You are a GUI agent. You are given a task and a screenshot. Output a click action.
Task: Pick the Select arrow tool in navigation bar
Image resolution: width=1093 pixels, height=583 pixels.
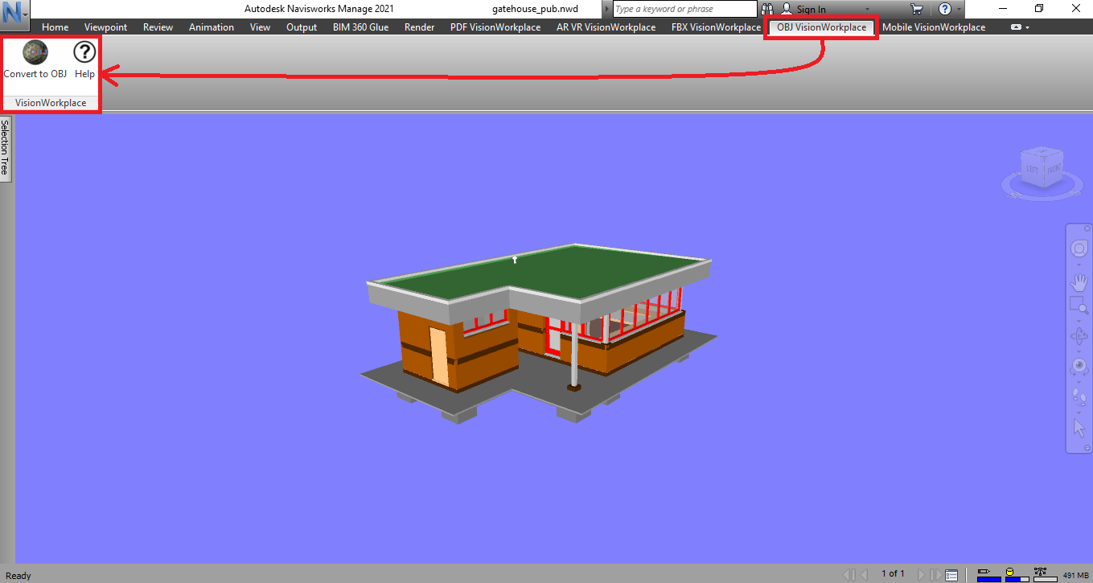click(1079, 428)
